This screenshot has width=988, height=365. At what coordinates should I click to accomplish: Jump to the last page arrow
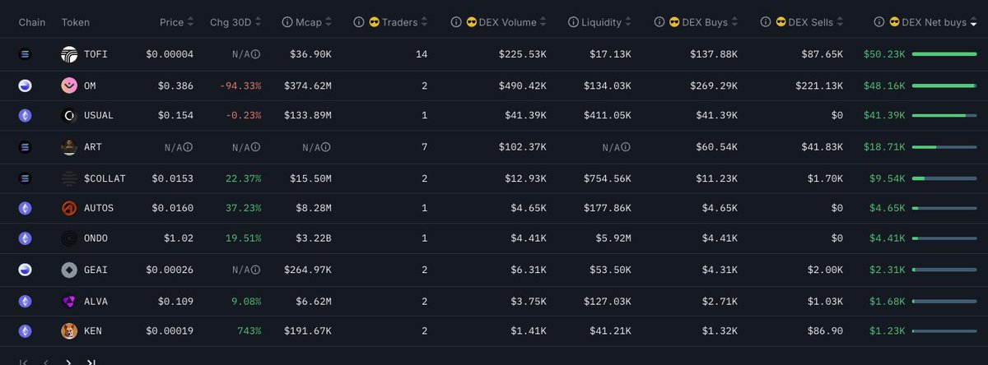click(x=91, y=362)
